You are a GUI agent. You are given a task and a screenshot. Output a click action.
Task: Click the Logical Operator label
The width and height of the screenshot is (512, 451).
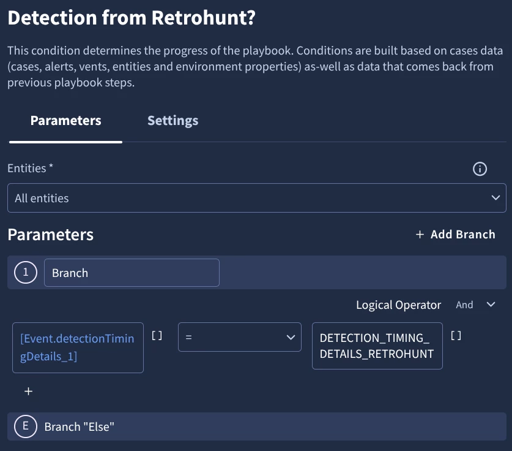click(x=398, y=305)
